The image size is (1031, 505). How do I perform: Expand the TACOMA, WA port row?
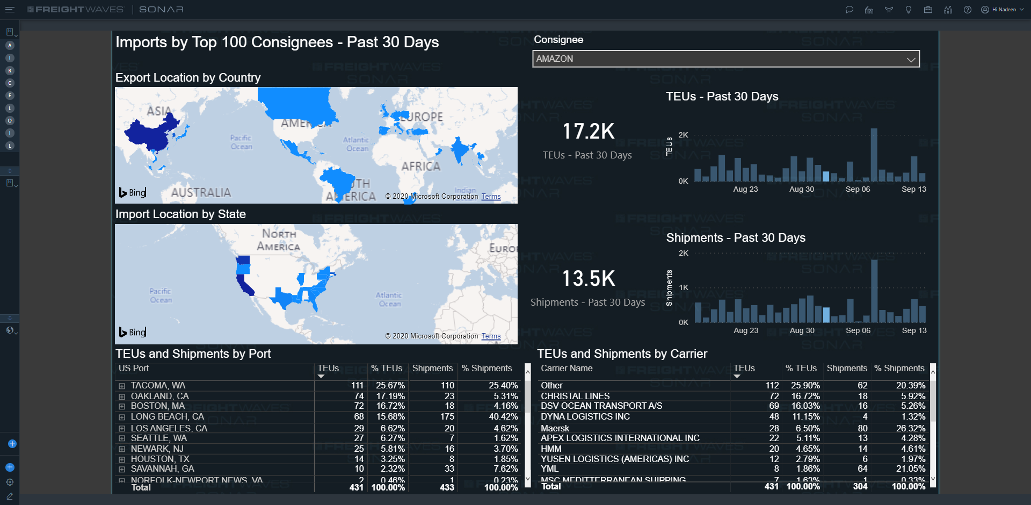pos(122,386)
